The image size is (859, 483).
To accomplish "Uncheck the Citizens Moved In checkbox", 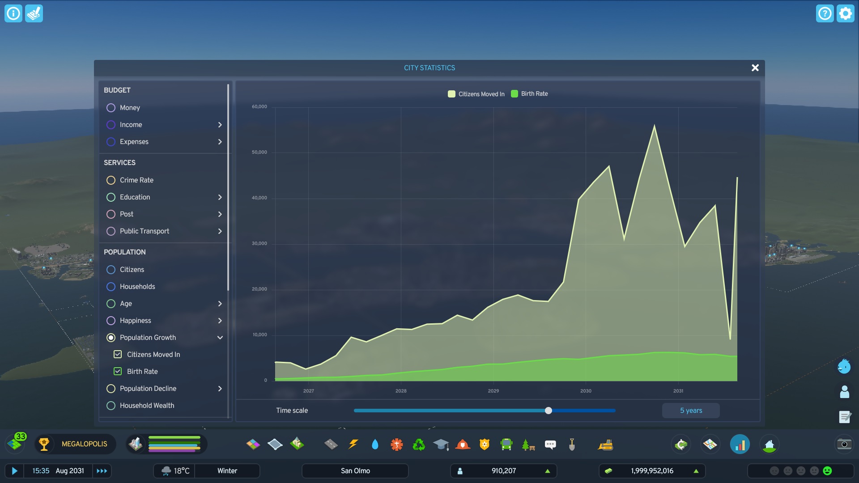I will tap(118, 354).
